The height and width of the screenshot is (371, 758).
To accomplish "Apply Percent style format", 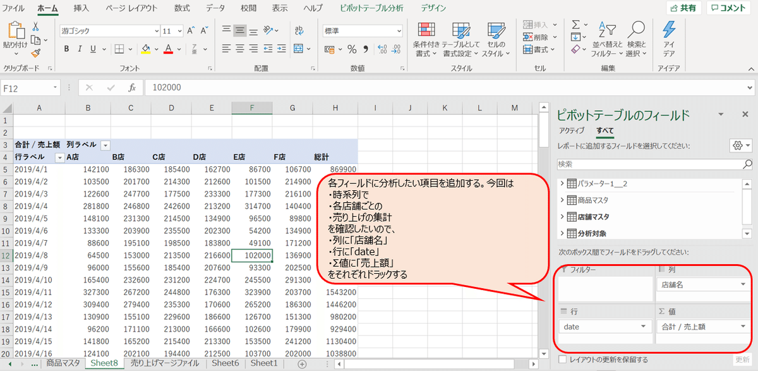I will tap(352, 49).
